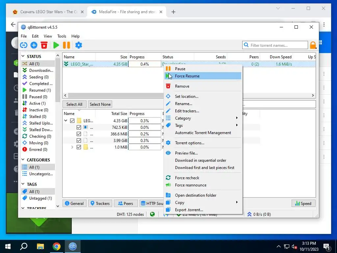
Task: Select Open destination folder entry
Action: [x=203, y=195]
